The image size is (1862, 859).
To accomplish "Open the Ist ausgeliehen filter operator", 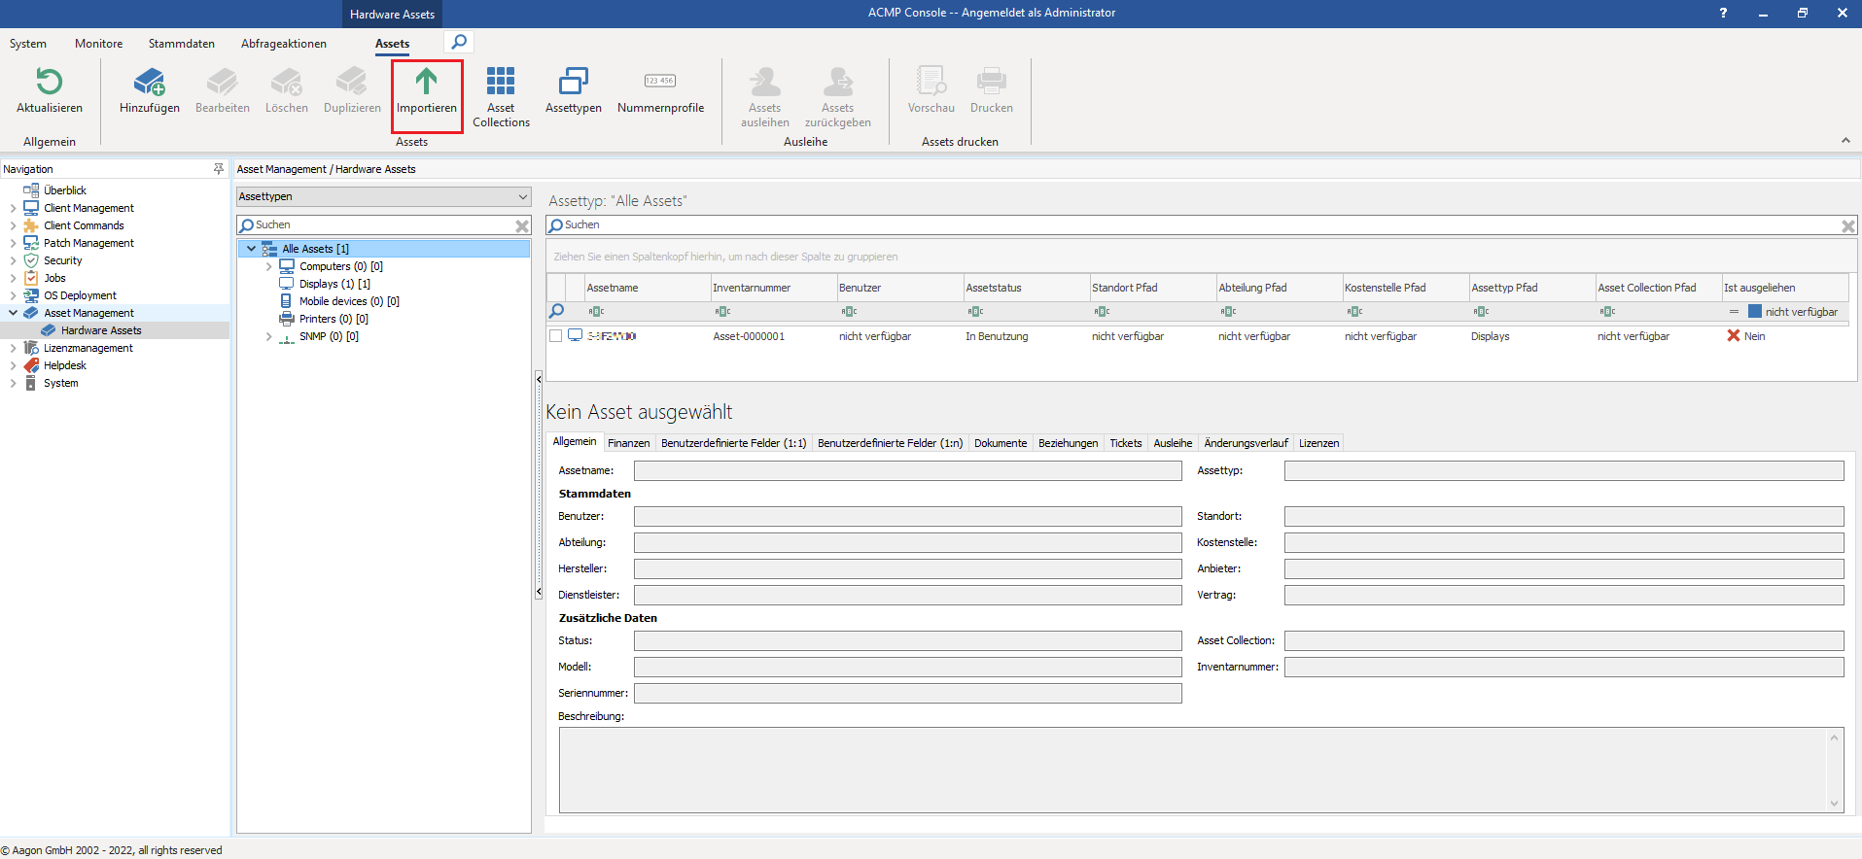I will tap(1734, 312).
